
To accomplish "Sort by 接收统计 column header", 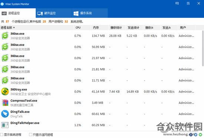I will 117,27.
